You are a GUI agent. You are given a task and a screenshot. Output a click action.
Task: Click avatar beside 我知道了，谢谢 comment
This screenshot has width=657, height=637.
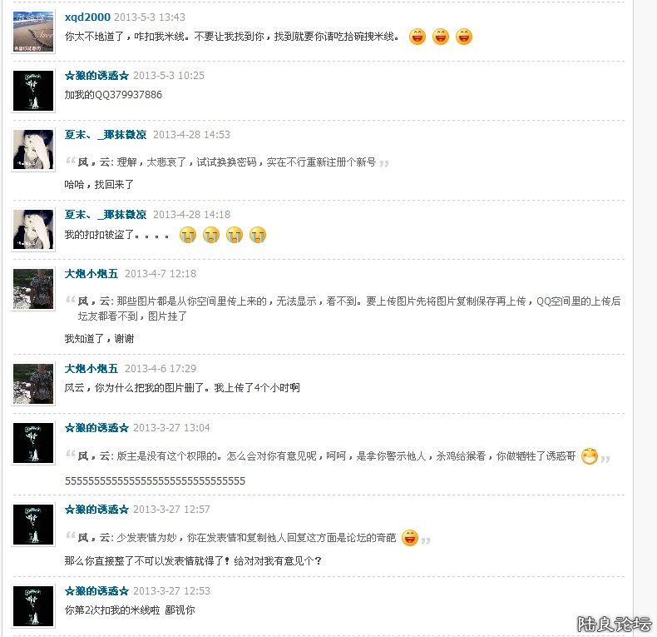click(x=33, y=289)
